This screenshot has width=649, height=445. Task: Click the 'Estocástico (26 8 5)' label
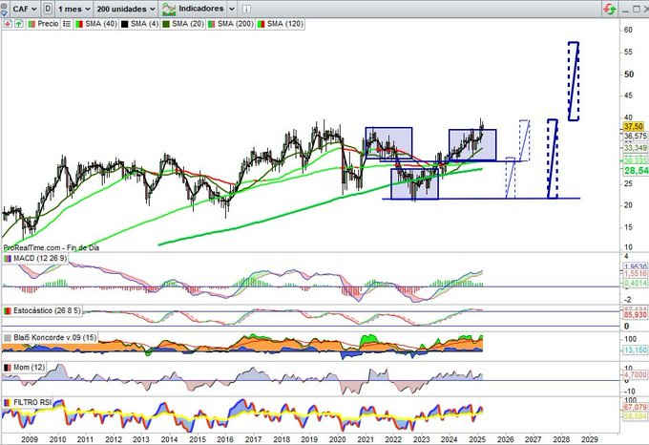pyautogui.click(x=47, y=310)
